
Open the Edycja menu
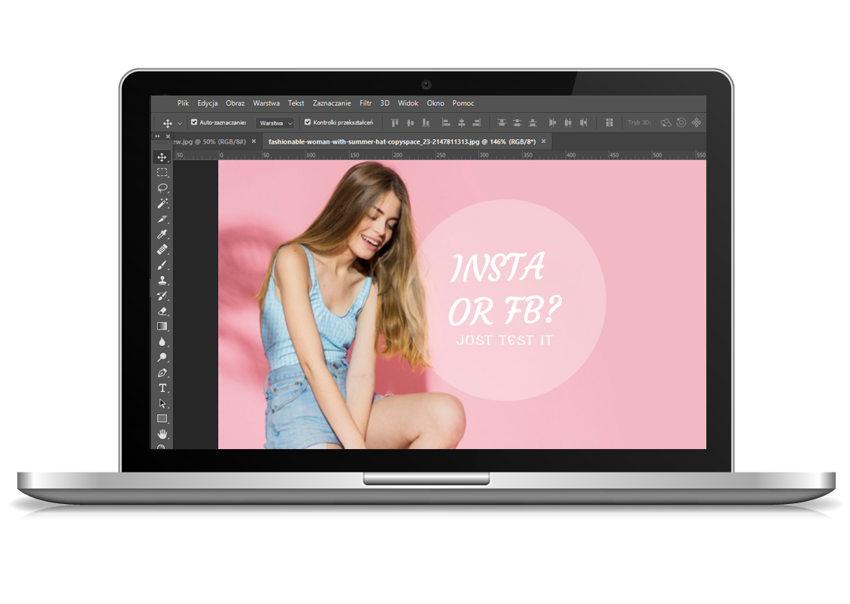pyautogui.click(x=208, y=103)
